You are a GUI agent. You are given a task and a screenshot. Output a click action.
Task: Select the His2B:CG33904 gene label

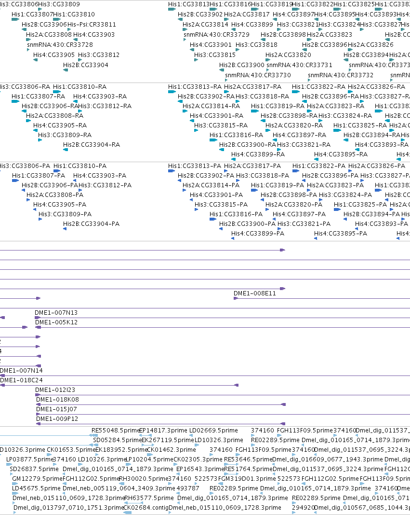[x=86, y=65]
